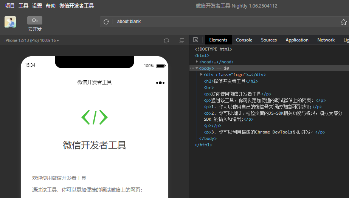
Task: Select the <!DOCTYPE html> line
Action: tap(213, 49)
